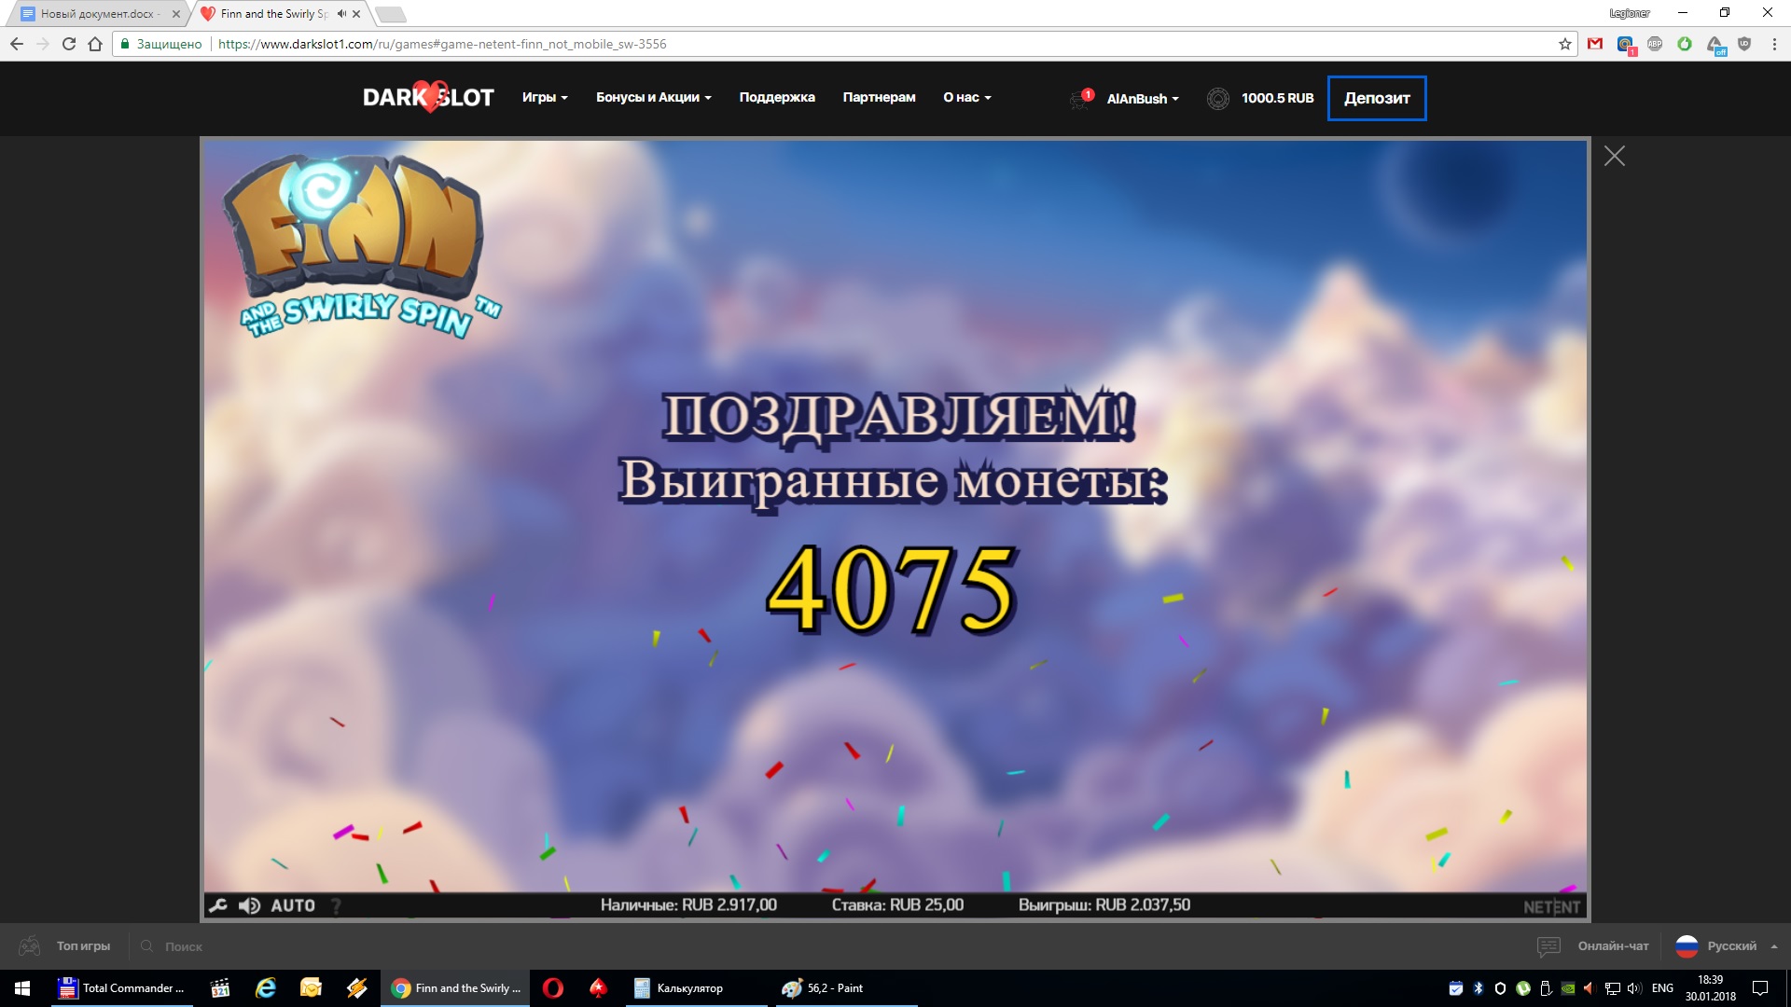Mute the game sound speaker icon
1791x1007 pixels.
click(x=249, y=905)
